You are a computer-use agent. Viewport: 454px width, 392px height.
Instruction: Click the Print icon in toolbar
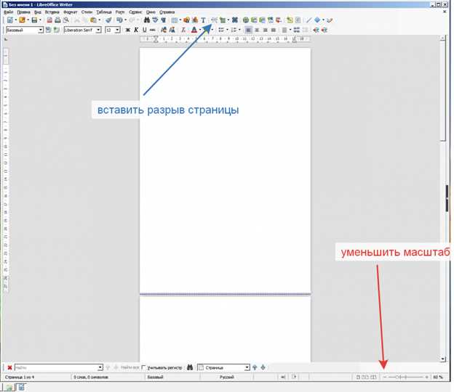click(57, 20)
